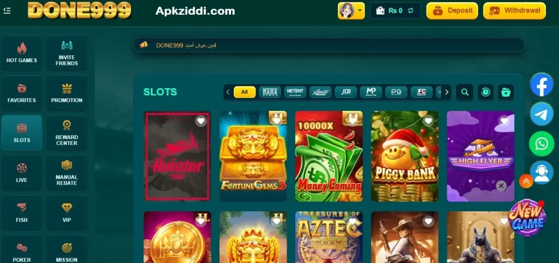Open the WhatsApp contact icon

(542, 144)
